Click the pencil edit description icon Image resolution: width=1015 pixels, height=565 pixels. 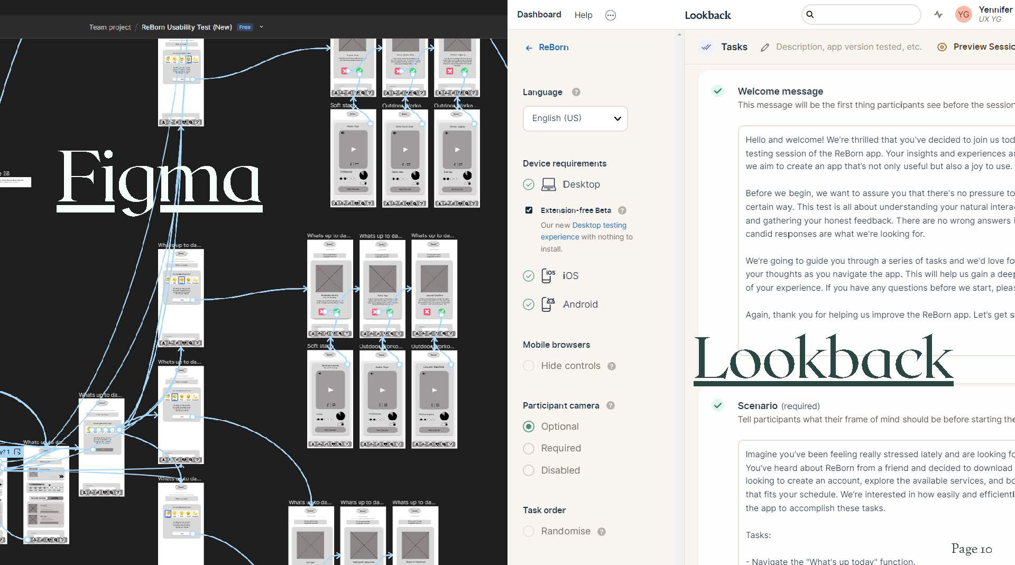pyautogui.click(x=764, y=48)
